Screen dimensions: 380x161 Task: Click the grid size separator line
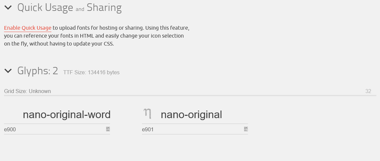click(x=190, y=96)
